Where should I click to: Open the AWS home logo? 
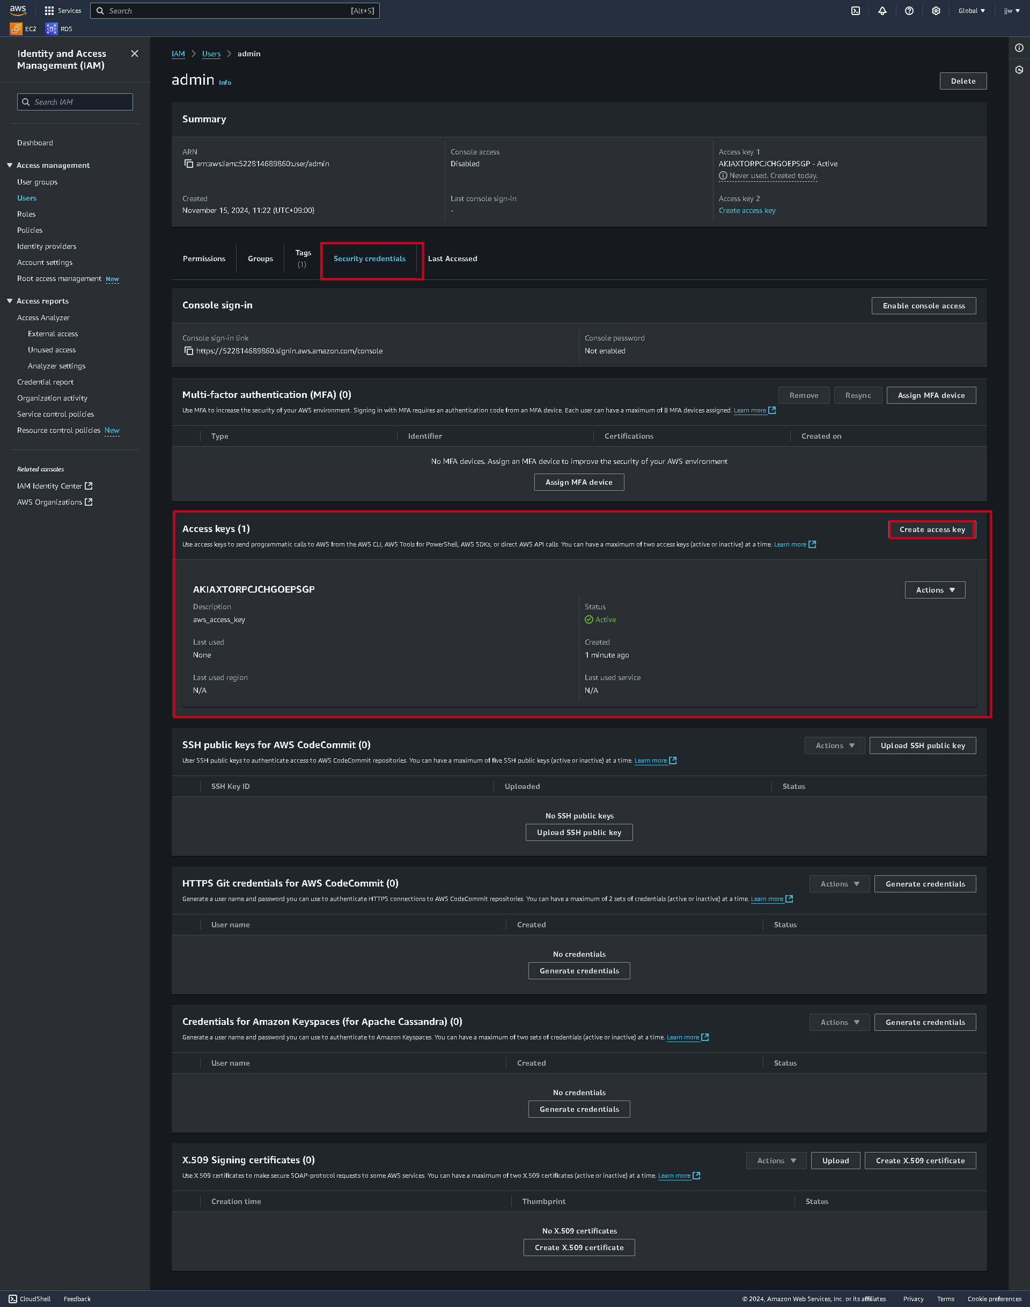point(18,10)
